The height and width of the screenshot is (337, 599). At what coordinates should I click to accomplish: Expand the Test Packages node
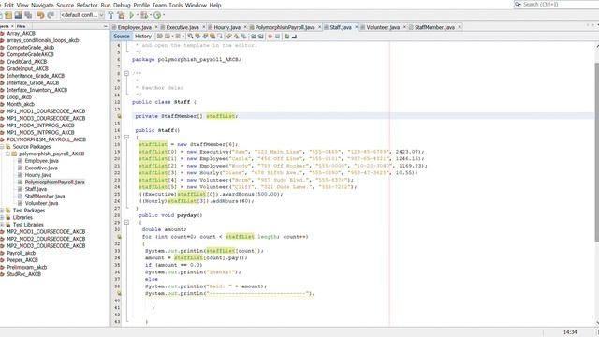(x=2, y=211)
